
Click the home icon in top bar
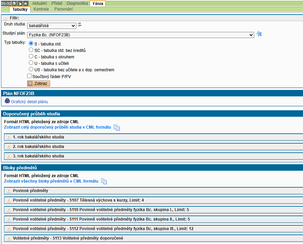point(14,3)
